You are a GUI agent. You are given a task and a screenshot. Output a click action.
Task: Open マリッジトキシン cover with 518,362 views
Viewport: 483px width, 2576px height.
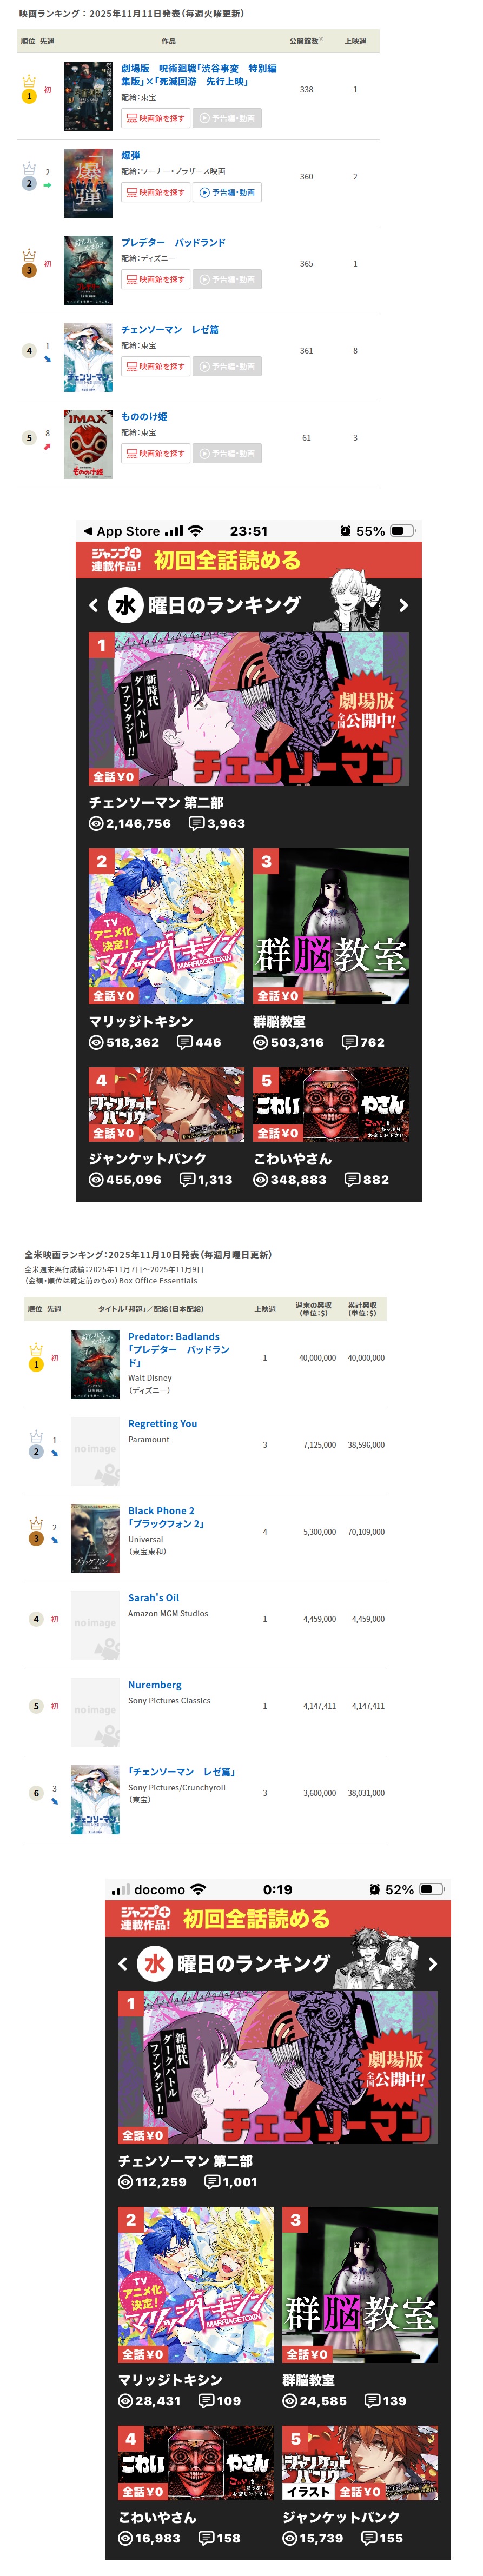pos(166,926)
